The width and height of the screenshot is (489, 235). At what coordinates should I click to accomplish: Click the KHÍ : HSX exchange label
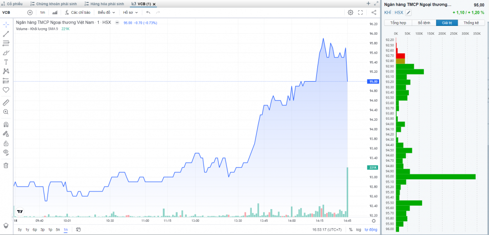[394, 13]
